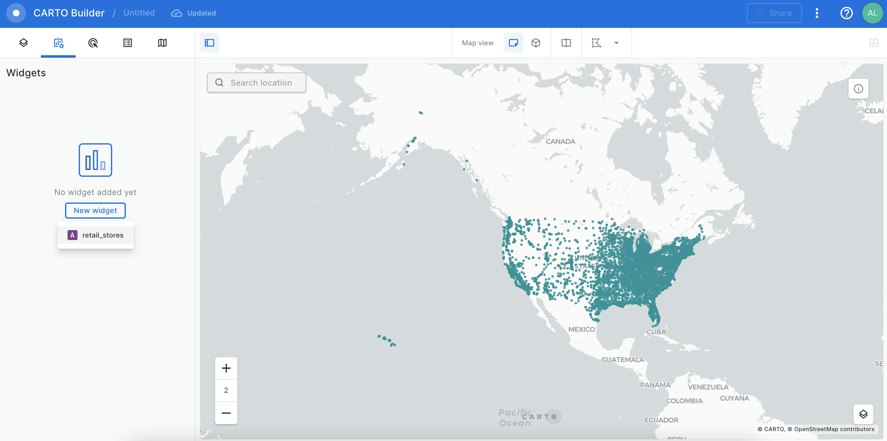Open the Legend tab icon
The image size is (887, 441).
[x=127, y=43]
